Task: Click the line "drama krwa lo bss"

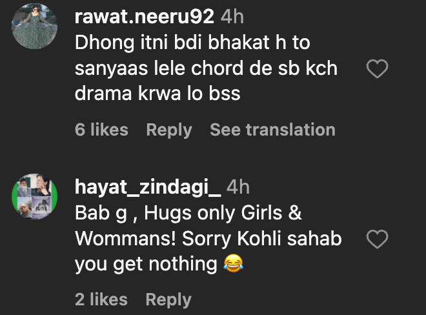Action: tap(157, 94)
